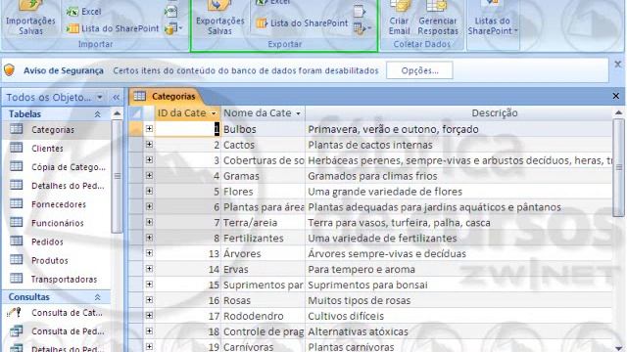Close the Aviso de Segurança bar
This screenshot has height=352, width=627.
tap(617, 65)
